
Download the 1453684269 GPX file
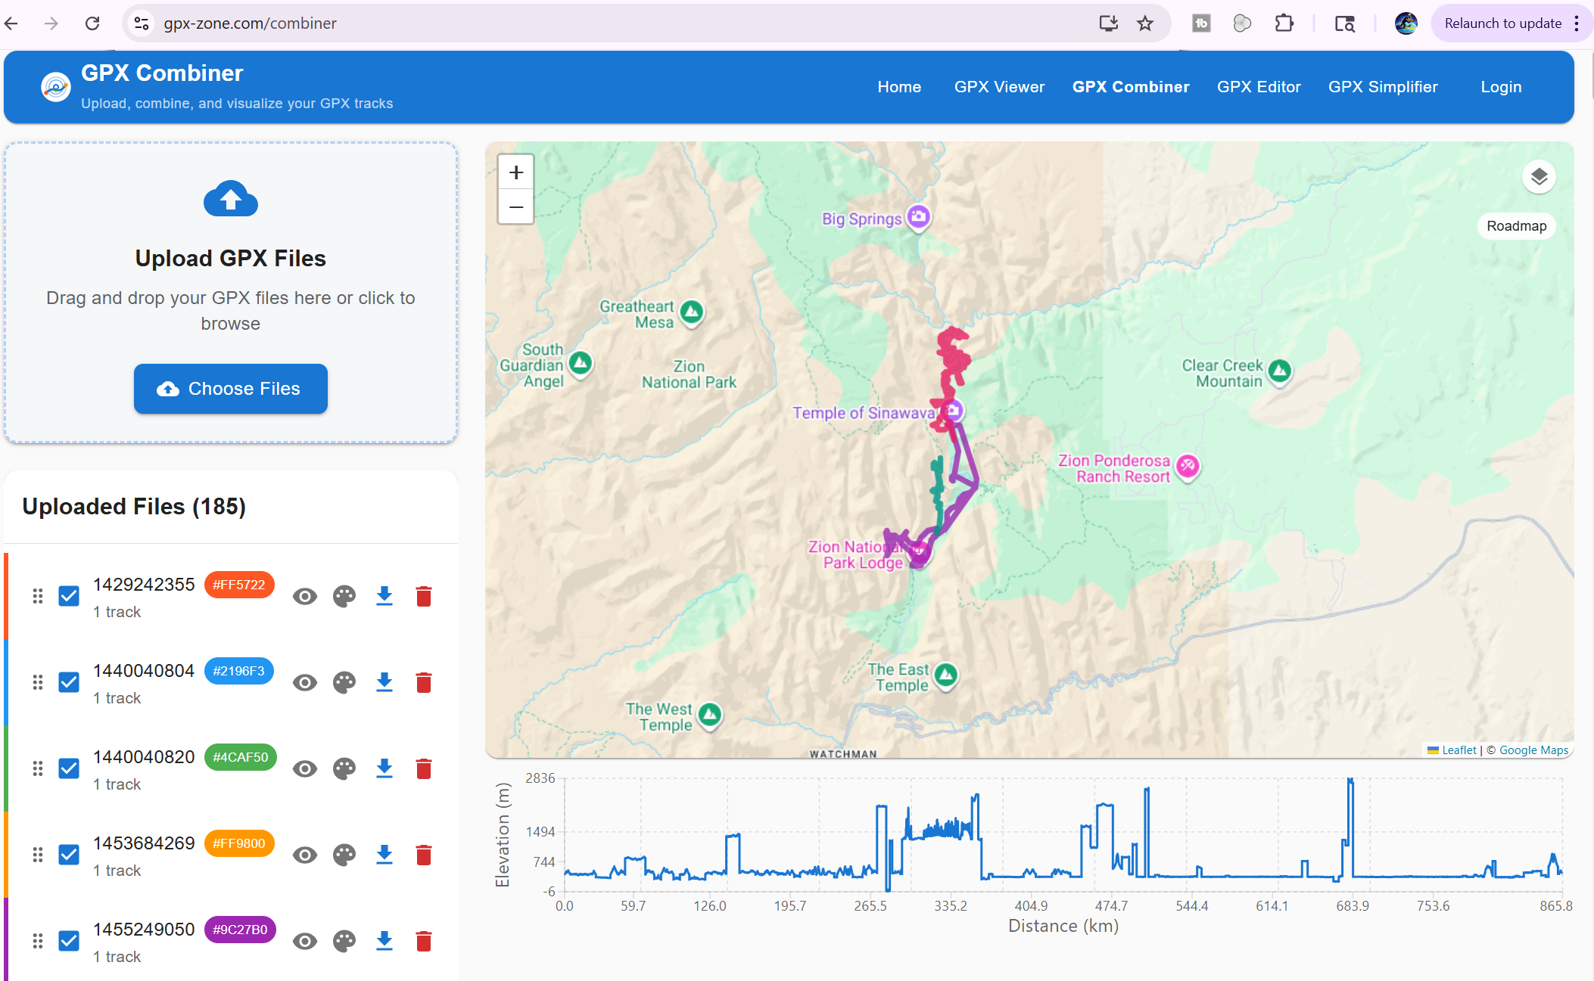click(x=384, y=855)
